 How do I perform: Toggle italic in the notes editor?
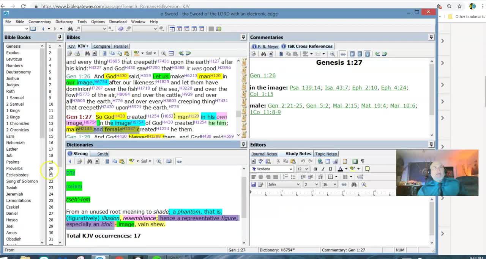click(x=323, y=169)
